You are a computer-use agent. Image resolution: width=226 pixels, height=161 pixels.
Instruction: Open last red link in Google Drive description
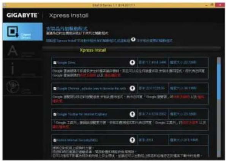point(112,75)
